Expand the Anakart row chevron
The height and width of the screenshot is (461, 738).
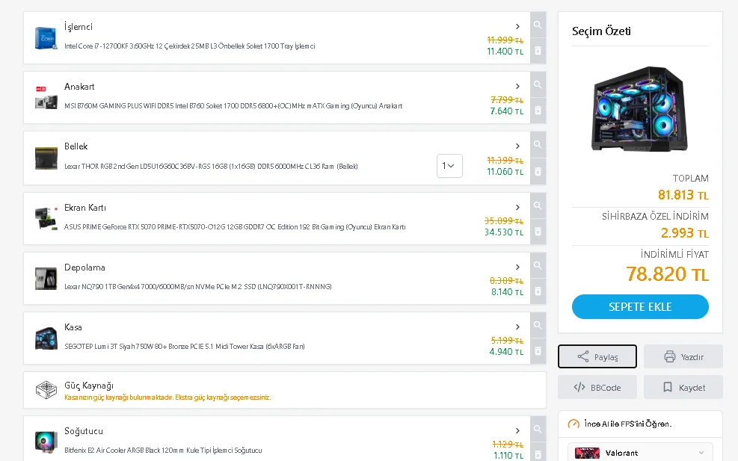coord(517,86)
